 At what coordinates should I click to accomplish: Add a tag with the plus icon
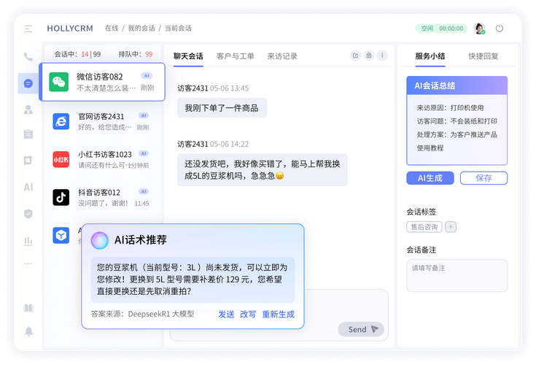pyautogui.click(x=451, y=227)
